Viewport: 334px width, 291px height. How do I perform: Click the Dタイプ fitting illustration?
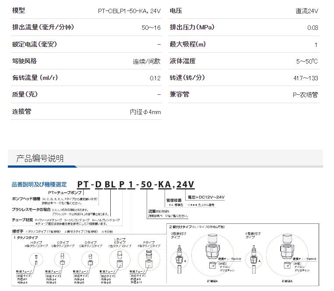[90, 259]
